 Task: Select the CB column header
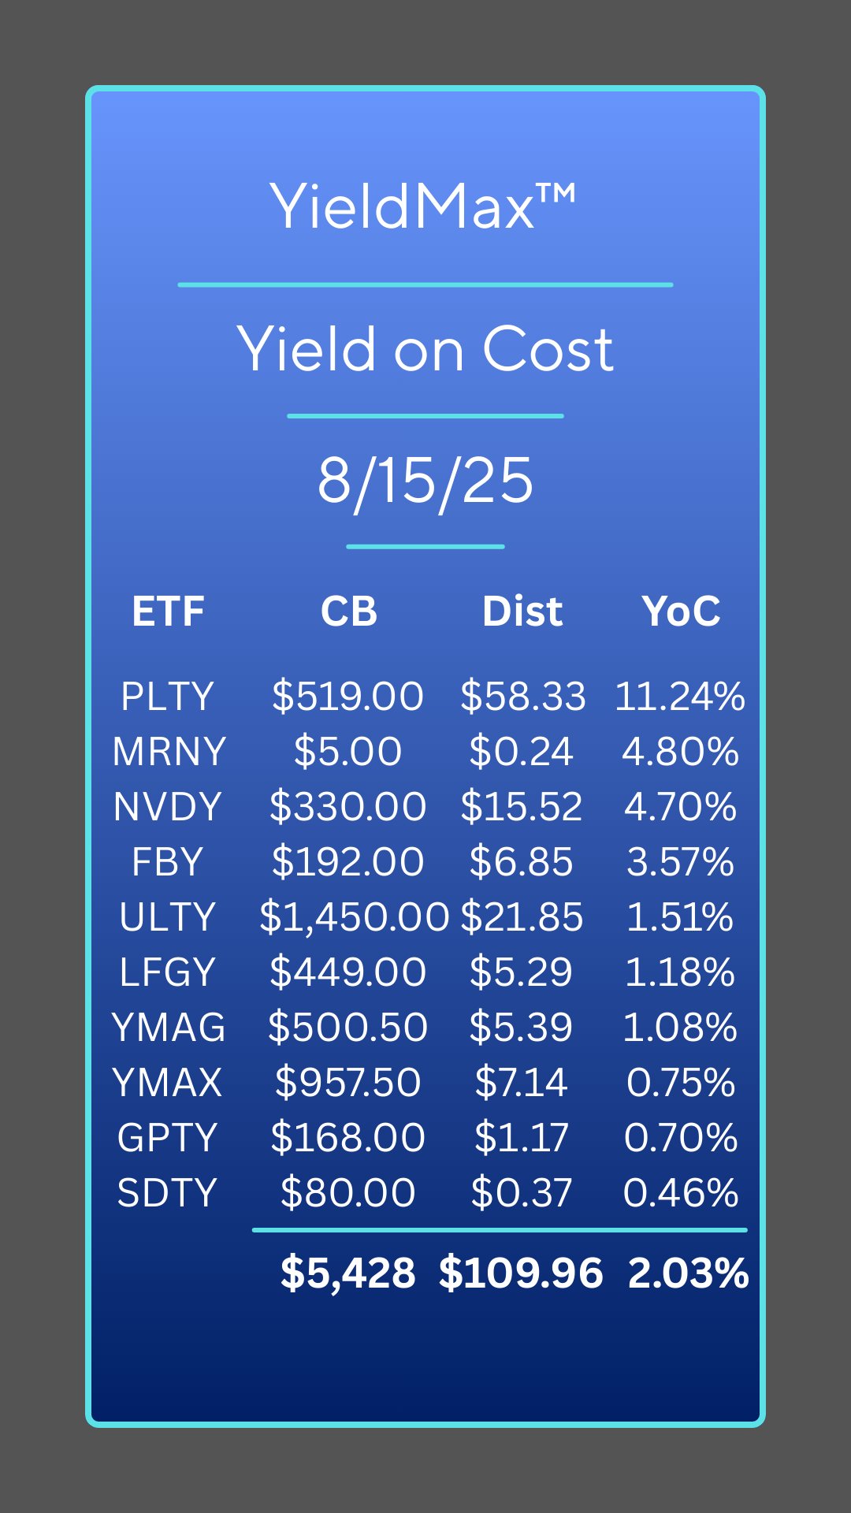tap(348, 612)
